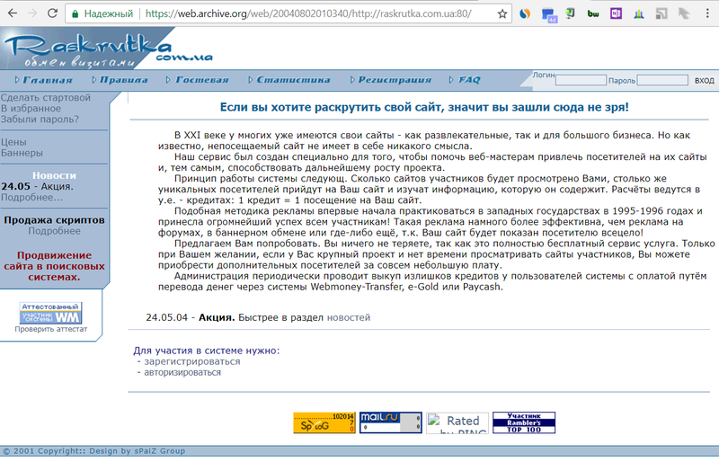Image resolution: width=719 pixels, height=462 pixels.
Task: Click the Raskrutka logo
Action: coord(108,49)
